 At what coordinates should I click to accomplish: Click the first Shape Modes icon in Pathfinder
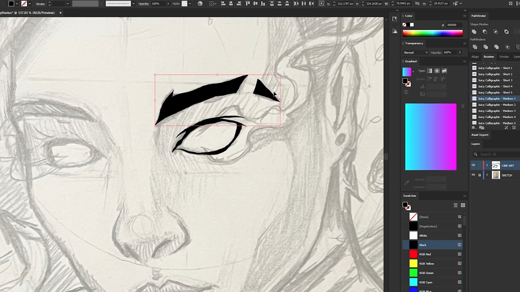474,32
